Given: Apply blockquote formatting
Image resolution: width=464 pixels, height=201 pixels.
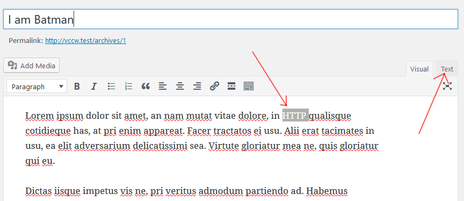Looking at the screenshot, I should point(146,87).
